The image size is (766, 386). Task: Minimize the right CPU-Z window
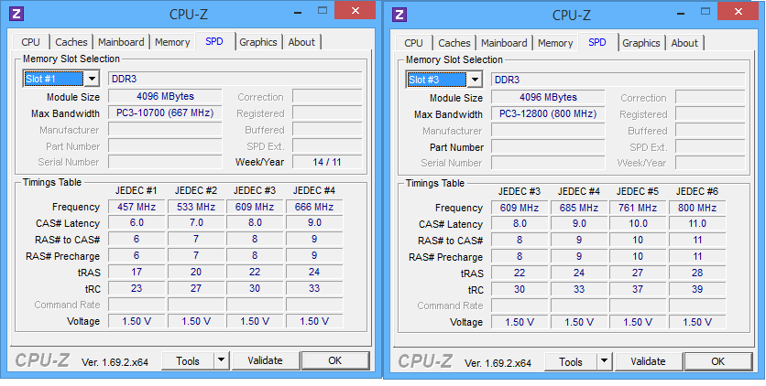[x=679, y=12]
